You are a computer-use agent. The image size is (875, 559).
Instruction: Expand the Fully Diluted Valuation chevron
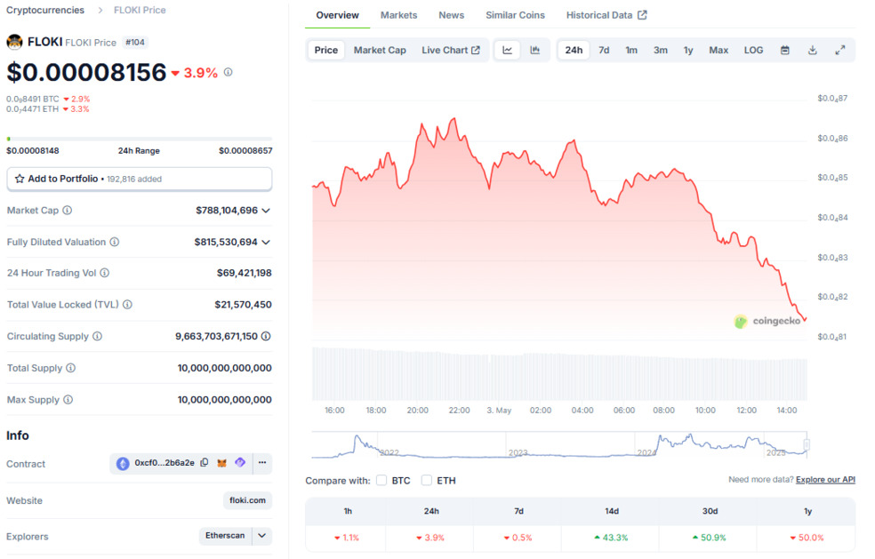click(x=266, y=242)
